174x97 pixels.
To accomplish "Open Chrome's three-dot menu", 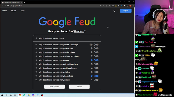I will coord(133,6).
